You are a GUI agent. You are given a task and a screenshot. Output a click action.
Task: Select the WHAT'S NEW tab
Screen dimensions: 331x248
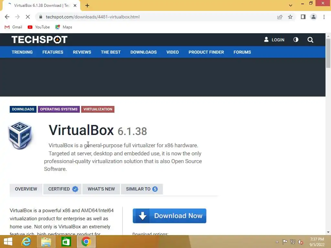coord(101,189)
